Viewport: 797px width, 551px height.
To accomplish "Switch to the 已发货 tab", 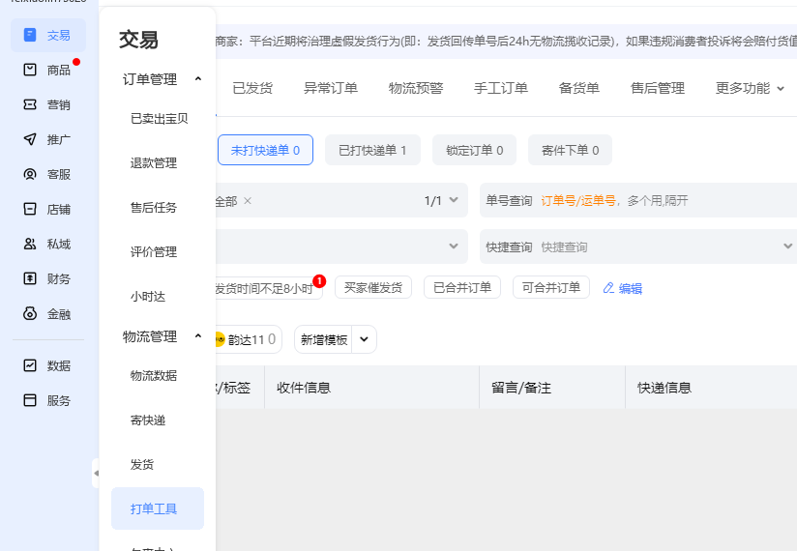I will [x=252, y=88].
